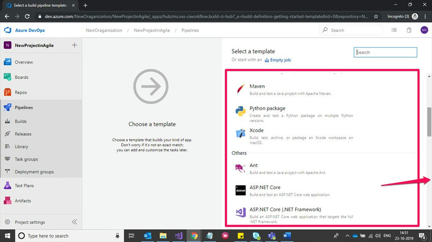Select the ASP.NET Core (.NET Framework) icon
This screenshot has height=242, width=432.
(x=240, y=212)
